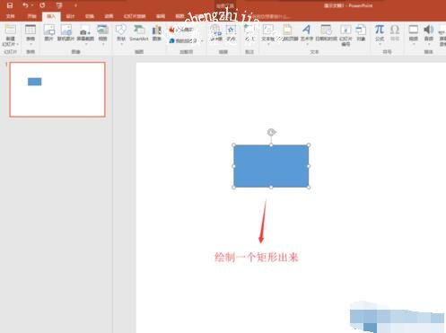The image size is (446, 333).
Task: Click the Save icon in quick access toolbar
Action: 10,5
